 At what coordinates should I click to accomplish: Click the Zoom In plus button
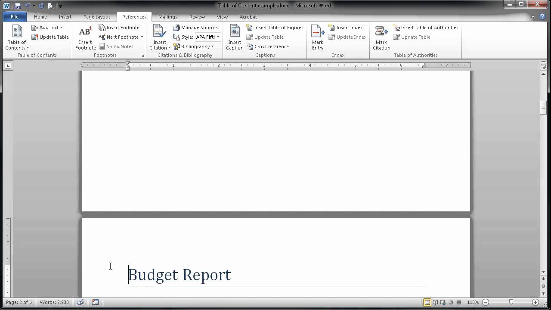coord(536,302)
